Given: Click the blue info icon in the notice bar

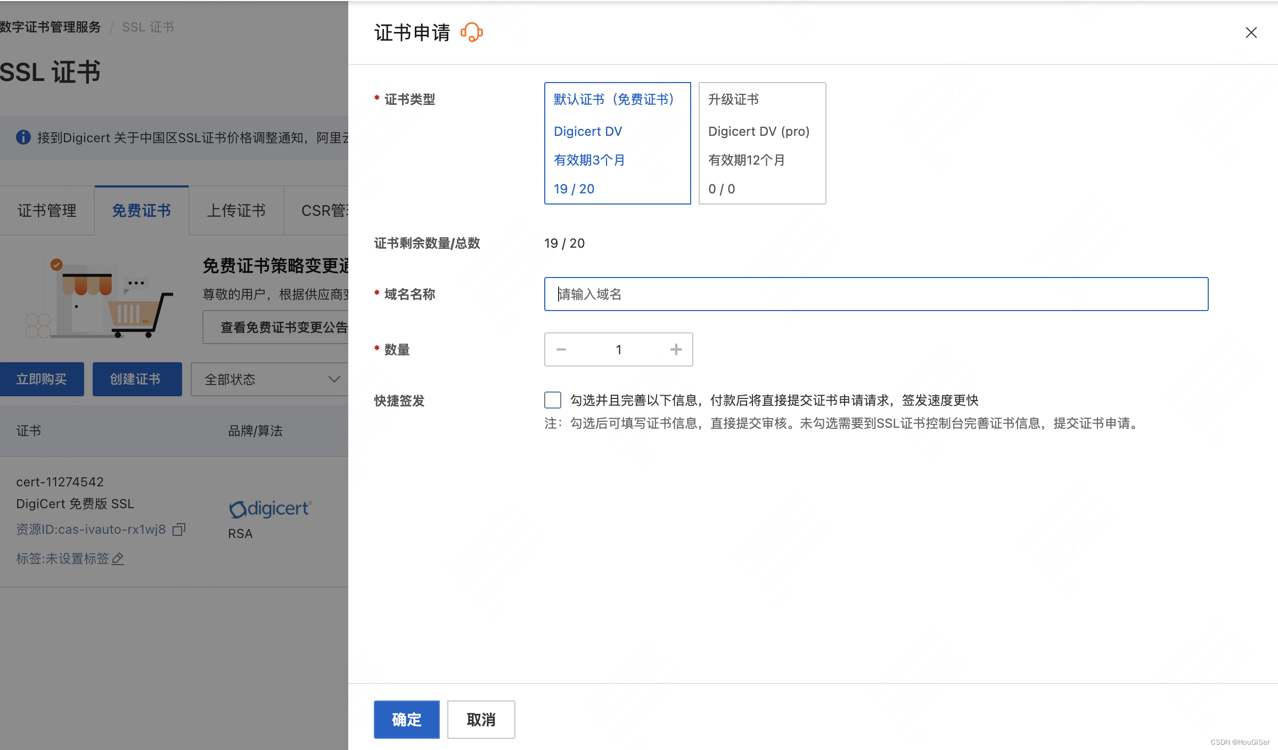Looking at the screenshot, I should click(x=23, y=137).
